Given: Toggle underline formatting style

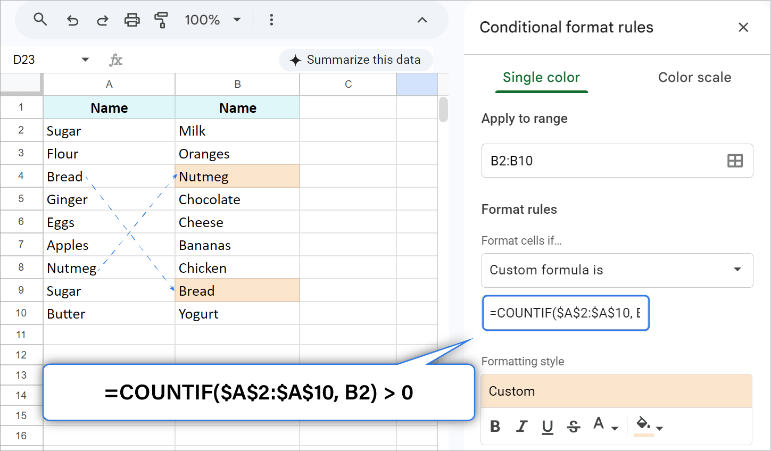Looking at the screenshot, I should click(x=548, y=427).
